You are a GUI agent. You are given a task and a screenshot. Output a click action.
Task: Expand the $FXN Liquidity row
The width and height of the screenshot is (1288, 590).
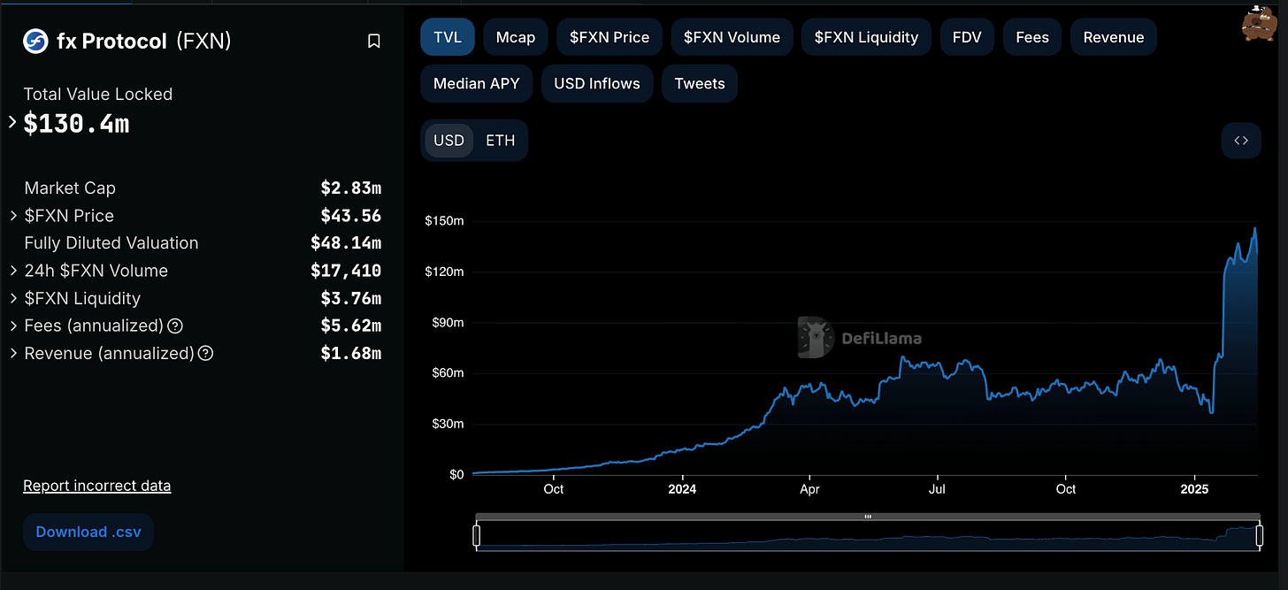click(13, 298)
